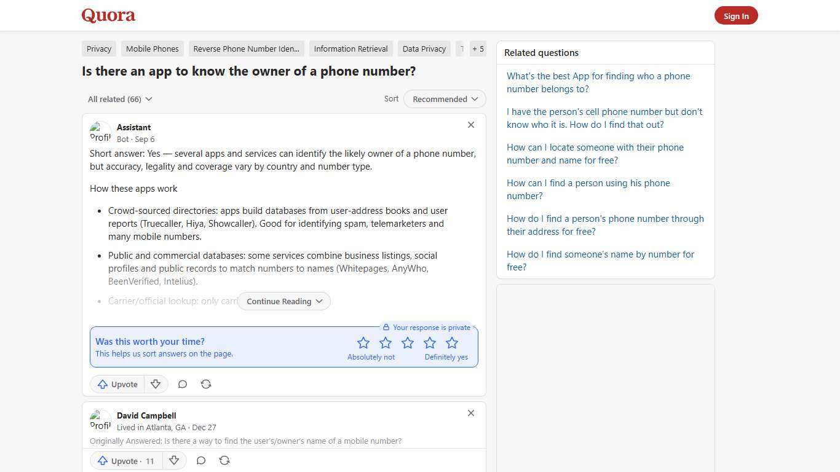Open comments on David Campbell's answer

click(200, 461)
